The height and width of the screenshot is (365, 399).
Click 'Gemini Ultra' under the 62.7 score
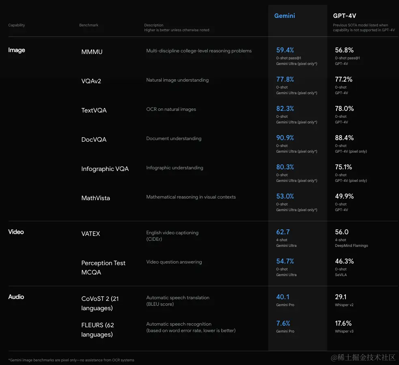point(286,246)
